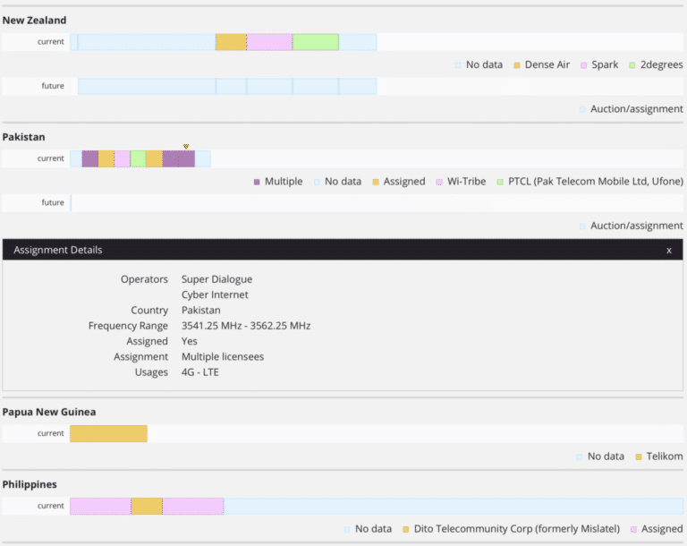
Task: Select the long No data region in Philippines bar
Action: (x=454, y=507)
